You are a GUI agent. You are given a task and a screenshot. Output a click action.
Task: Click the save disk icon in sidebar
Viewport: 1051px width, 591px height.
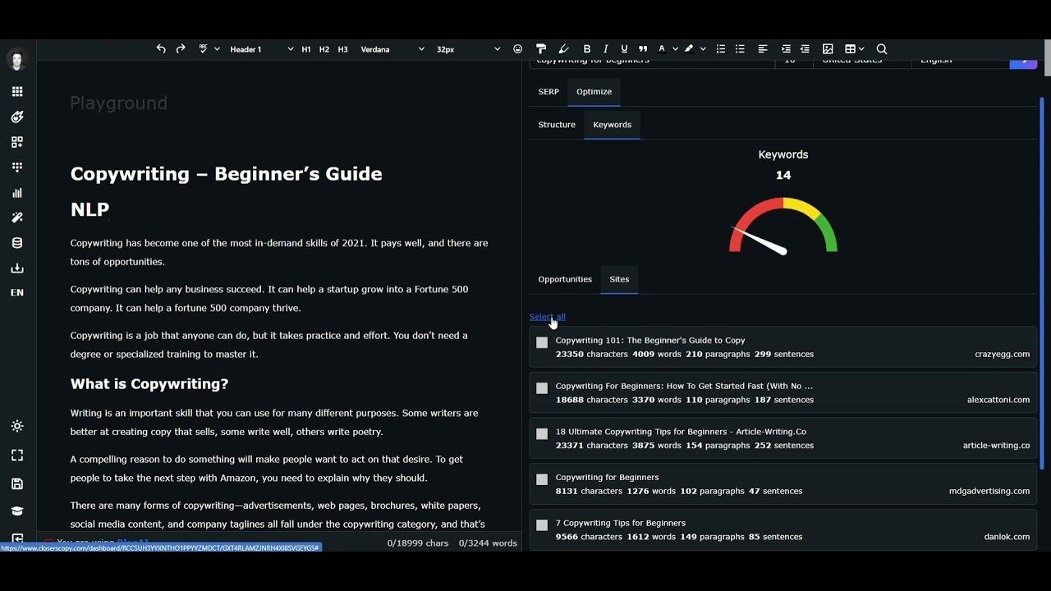(x=17, y=483)
